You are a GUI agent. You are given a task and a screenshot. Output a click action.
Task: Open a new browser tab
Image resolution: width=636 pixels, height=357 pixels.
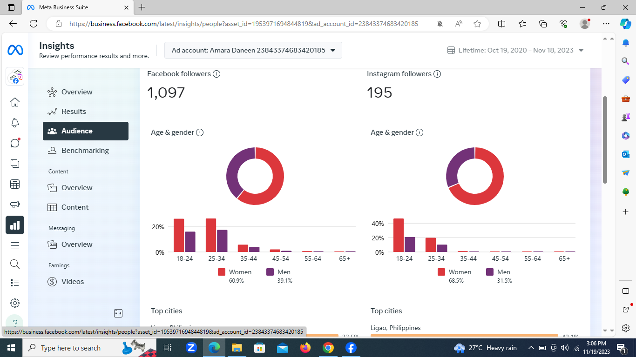[x=142, y=7]
